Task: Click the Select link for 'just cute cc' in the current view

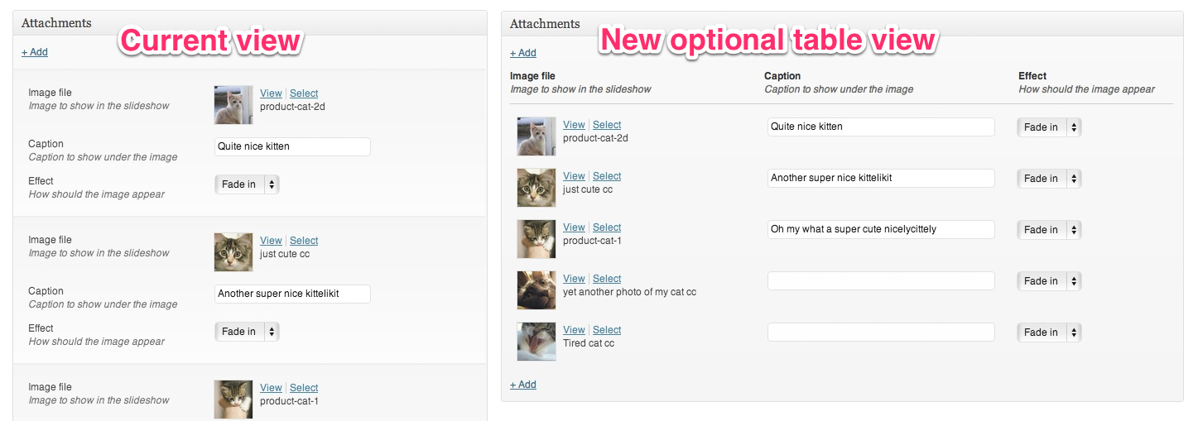Action: pos(304,241)
